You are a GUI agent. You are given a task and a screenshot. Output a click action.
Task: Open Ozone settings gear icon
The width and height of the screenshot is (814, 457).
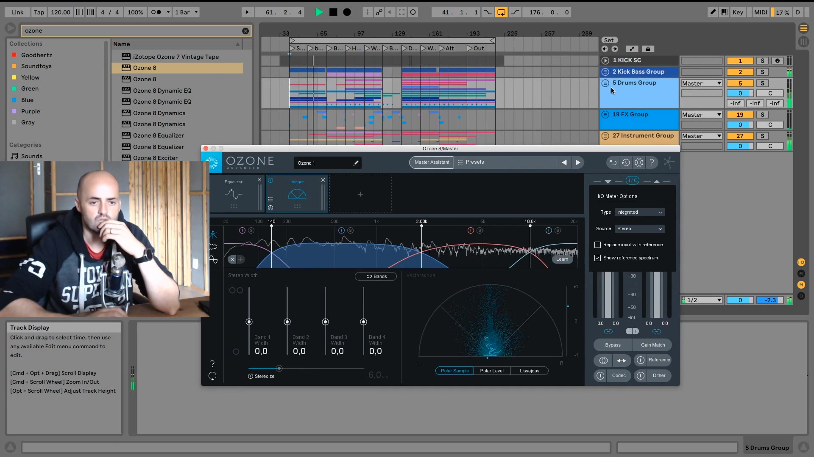639,162
